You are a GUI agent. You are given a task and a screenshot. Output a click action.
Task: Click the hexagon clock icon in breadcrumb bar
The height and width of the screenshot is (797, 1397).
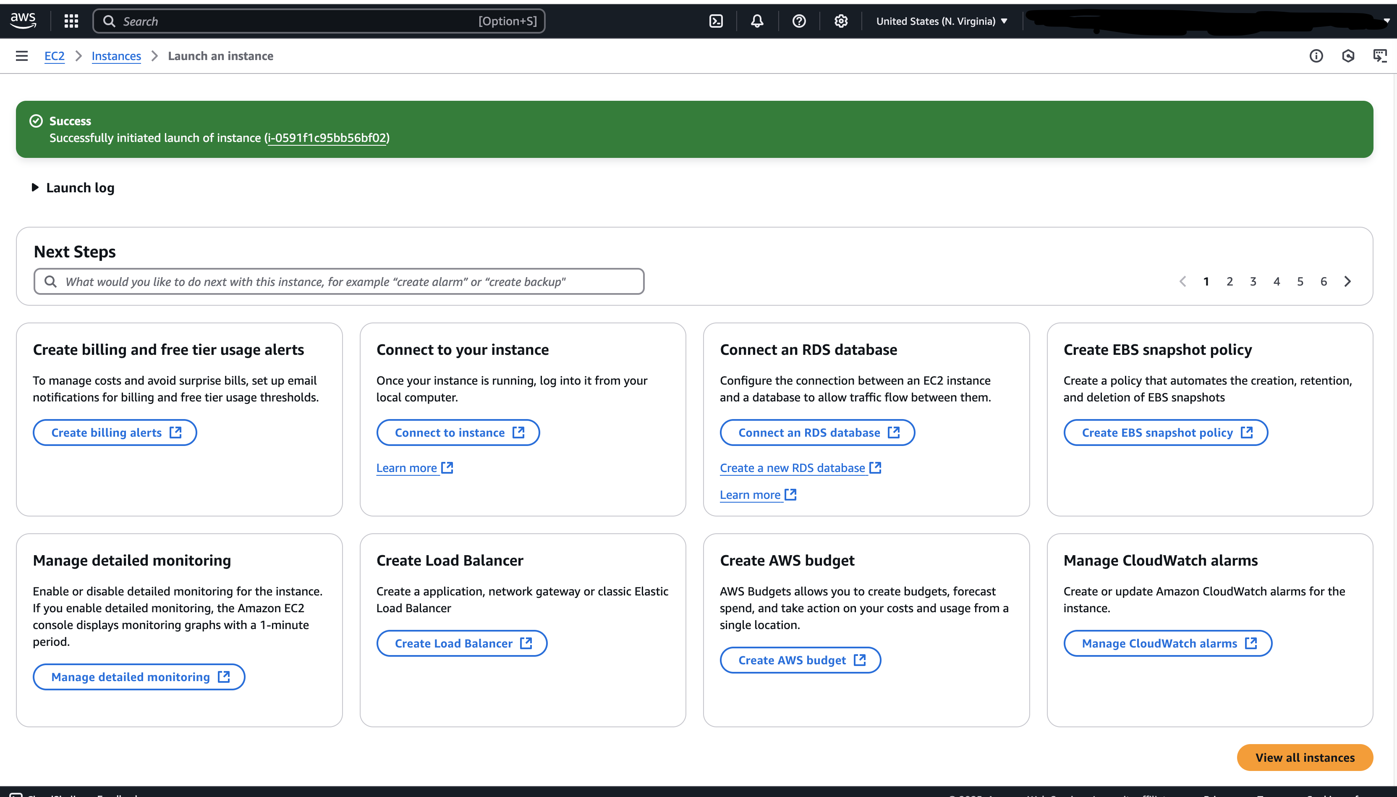1348,56
